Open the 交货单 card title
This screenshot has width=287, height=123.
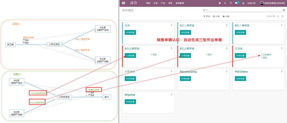[x=239, y=49]
